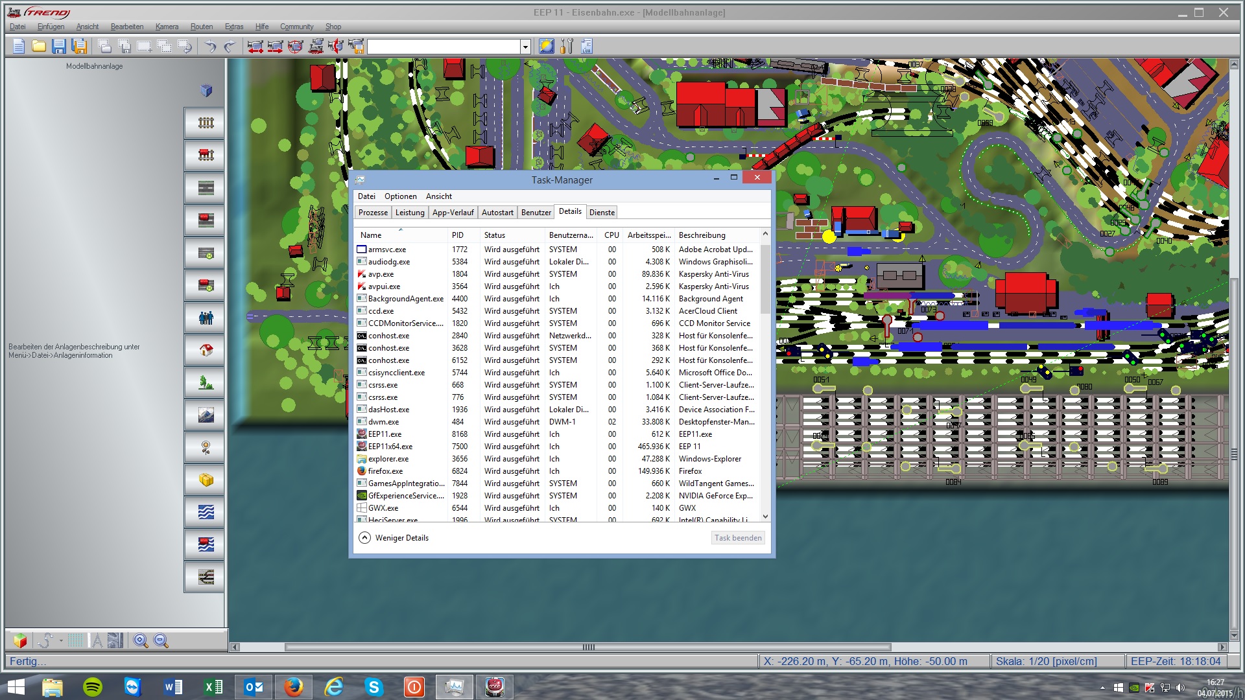Expand the arrow beside the curve tool

coord(61,641)
